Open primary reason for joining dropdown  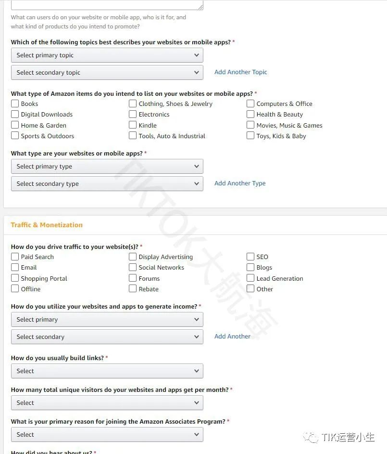click(x=107, y=435)
